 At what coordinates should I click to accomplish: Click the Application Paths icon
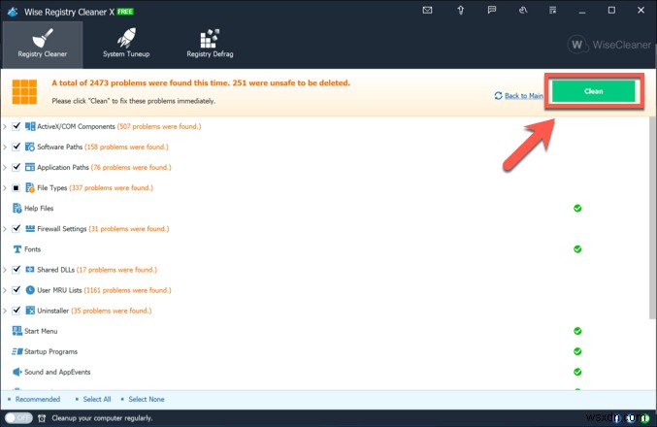click(x=30, y=167)
